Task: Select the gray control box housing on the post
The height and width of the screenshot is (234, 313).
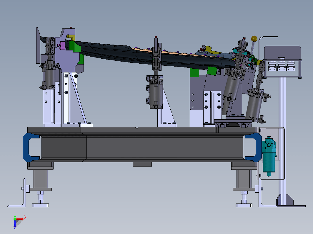Action: pos(282,52)
